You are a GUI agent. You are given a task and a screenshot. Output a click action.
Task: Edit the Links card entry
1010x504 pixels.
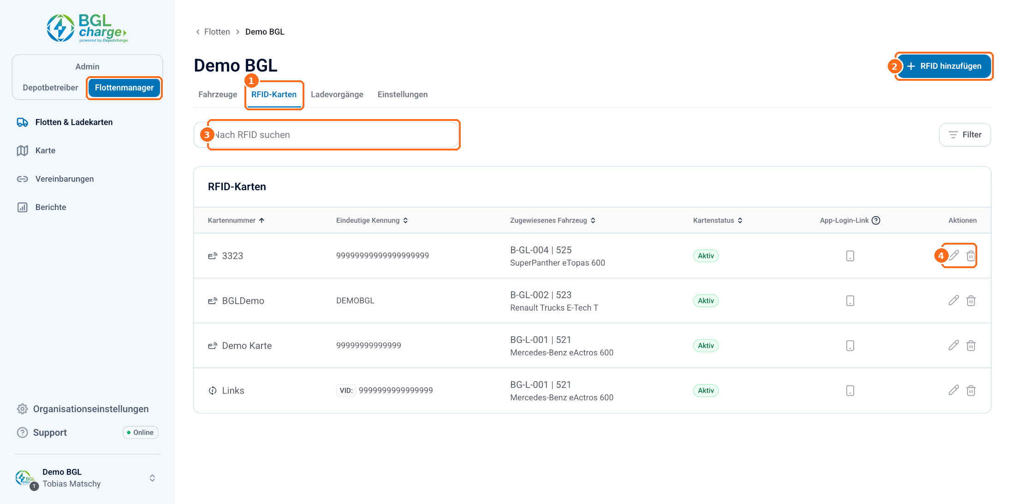click(954, 390)
